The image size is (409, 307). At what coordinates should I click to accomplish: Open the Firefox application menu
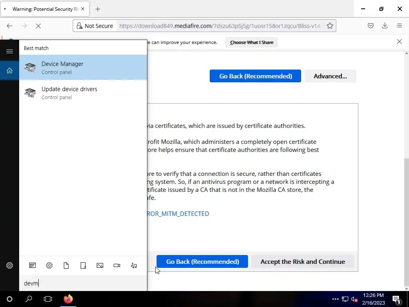399,26
